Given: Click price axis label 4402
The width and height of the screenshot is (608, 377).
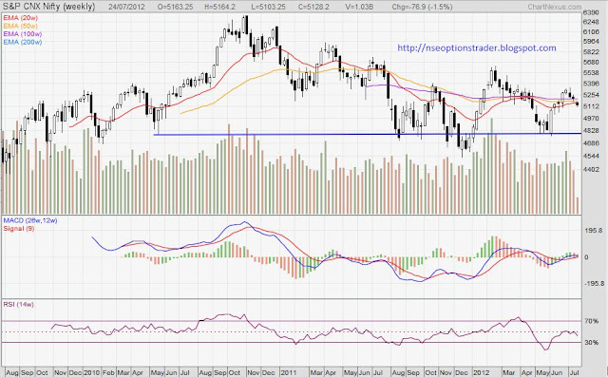Looking at the screenshot, I should click(591, 169).
